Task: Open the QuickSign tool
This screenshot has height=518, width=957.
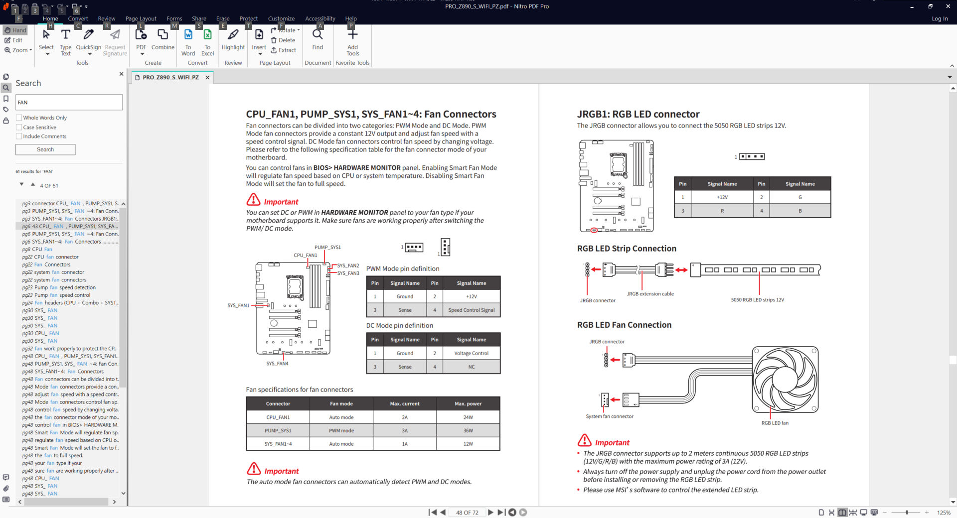Action: click(88, 41)
